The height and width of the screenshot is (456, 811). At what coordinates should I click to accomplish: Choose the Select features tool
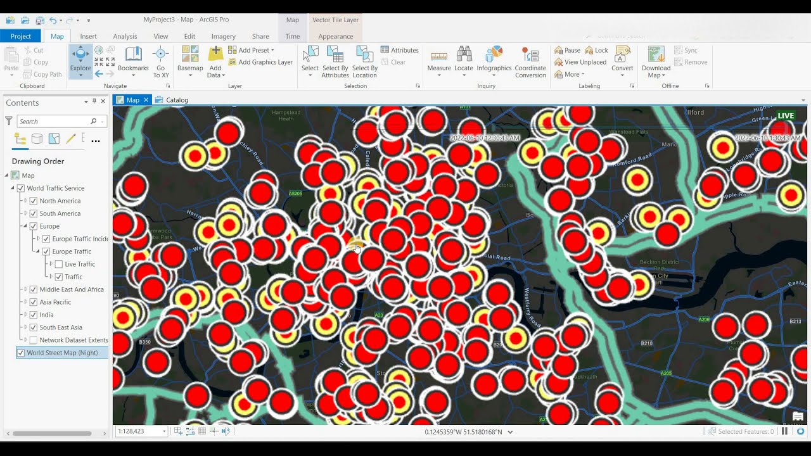click(310, 61)
